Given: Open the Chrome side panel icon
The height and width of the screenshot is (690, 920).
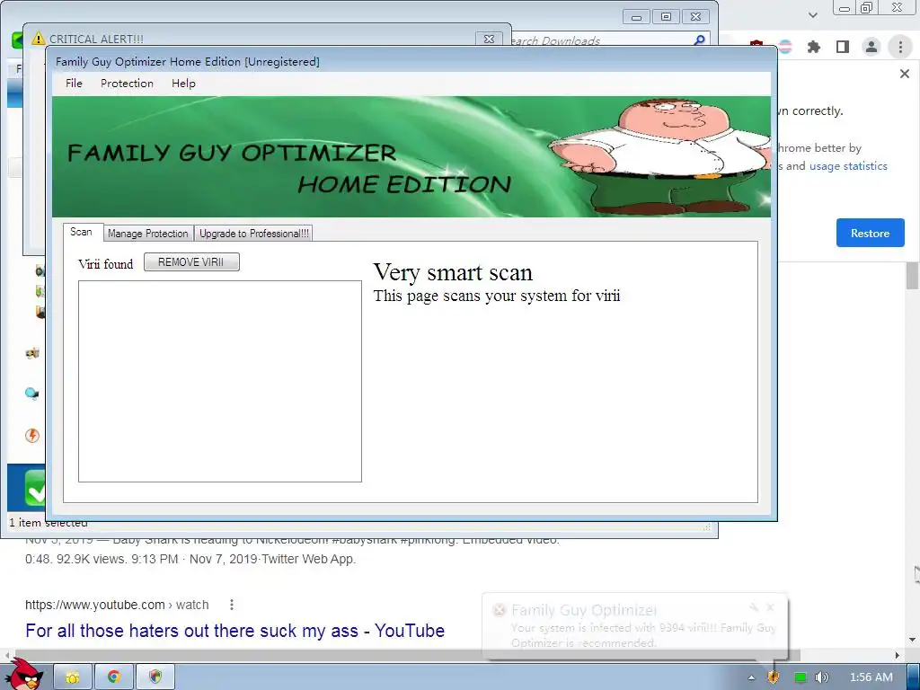Looking at the screenshot, I should 843,47.
